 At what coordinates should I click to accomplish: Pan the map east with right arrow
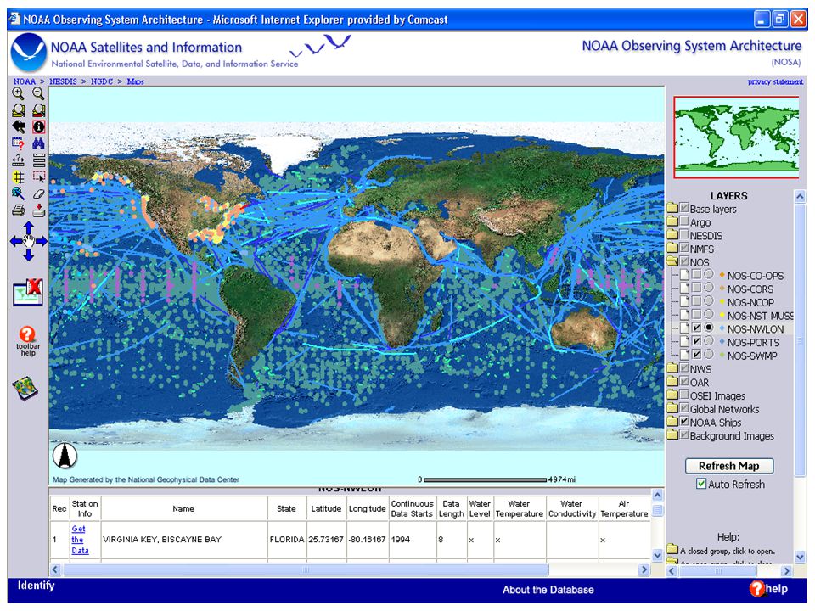(42, 241)
